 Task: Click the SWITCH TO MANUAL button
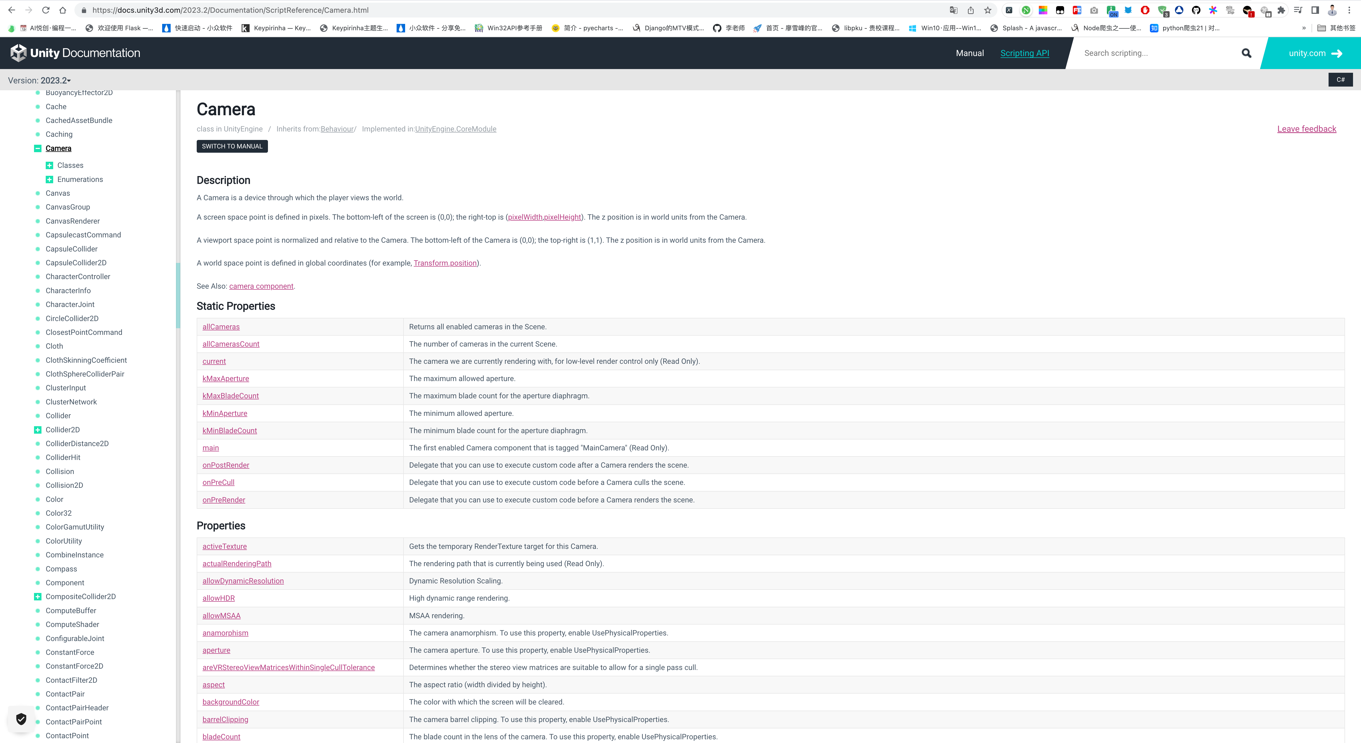[232, 146]
